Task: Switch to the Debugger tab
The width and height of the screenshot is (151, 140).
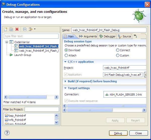Action: (x=107, y=36)
